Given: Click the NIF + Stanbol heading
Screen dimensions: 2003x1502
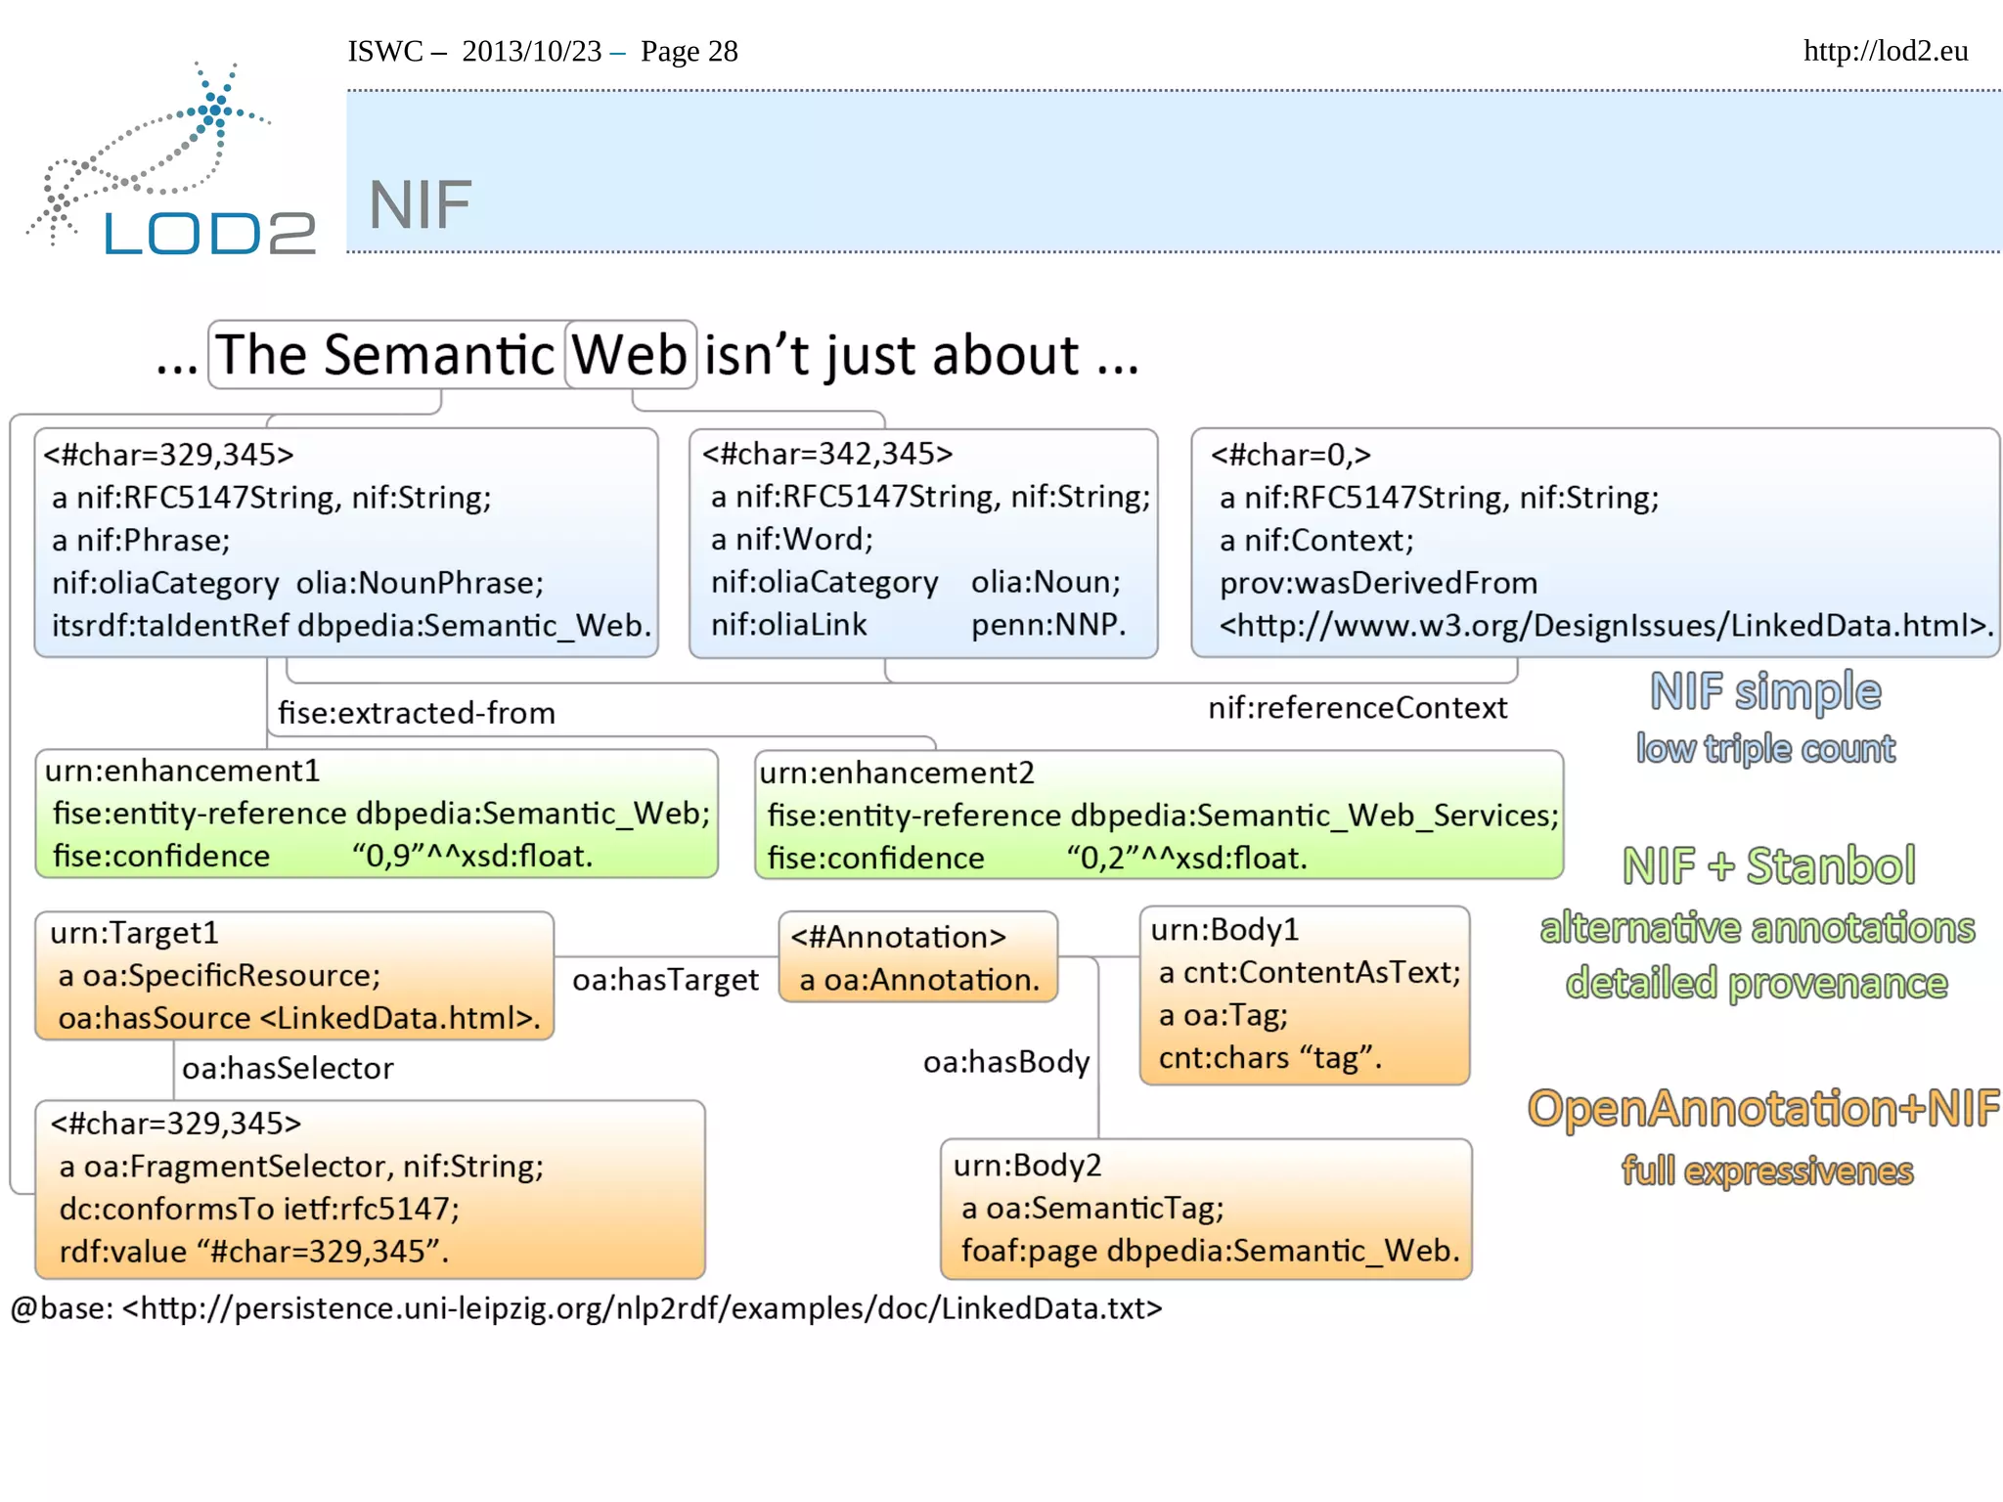Looking at the screenshot, I should [x=1768, y=866].
